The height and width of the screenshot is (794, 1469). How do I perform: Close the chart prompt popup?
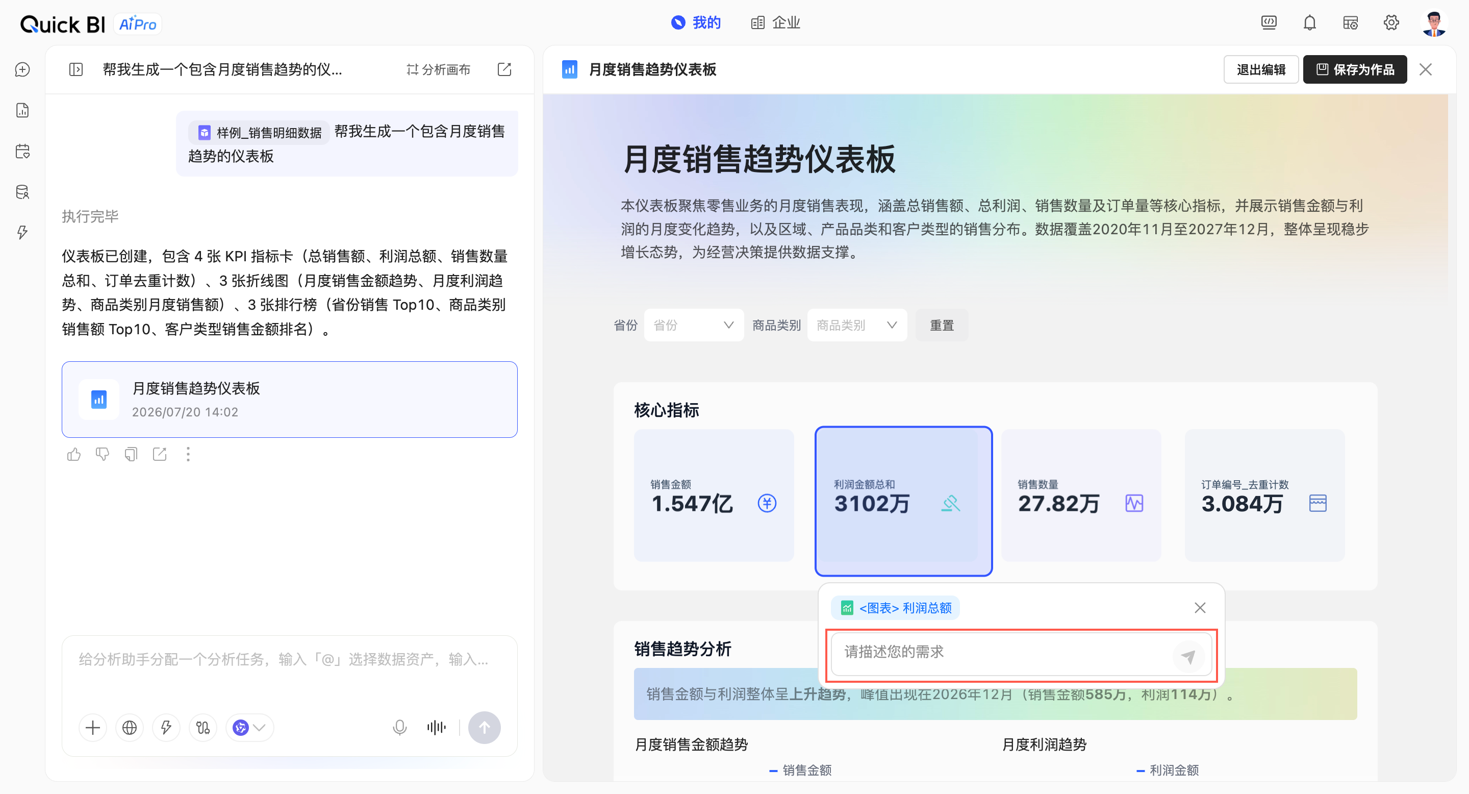click(1200, 607)
